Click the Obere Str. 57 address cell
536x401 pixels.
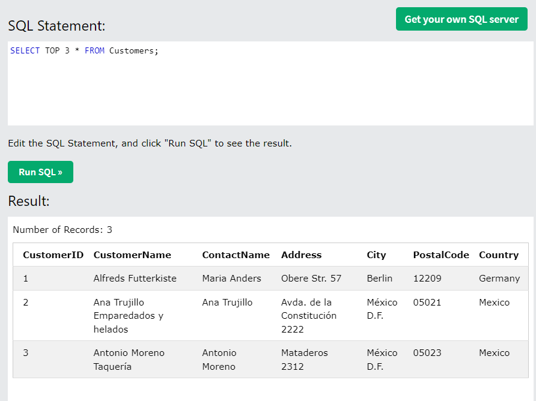point(311,279)
